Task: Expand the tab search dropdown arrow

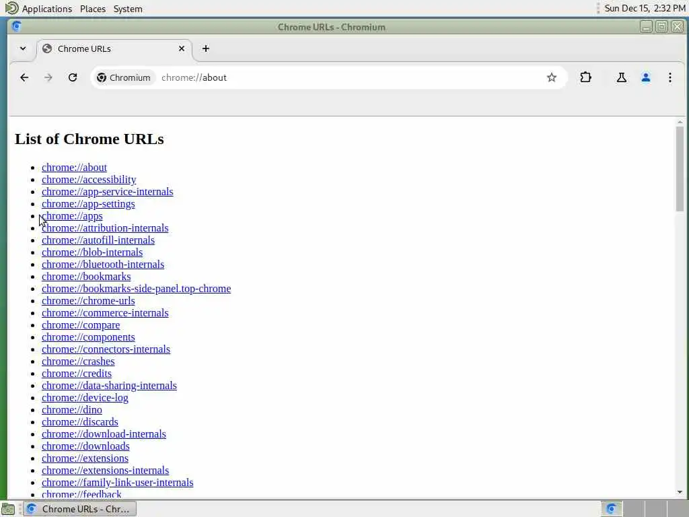Action: [x=23, y=48]
